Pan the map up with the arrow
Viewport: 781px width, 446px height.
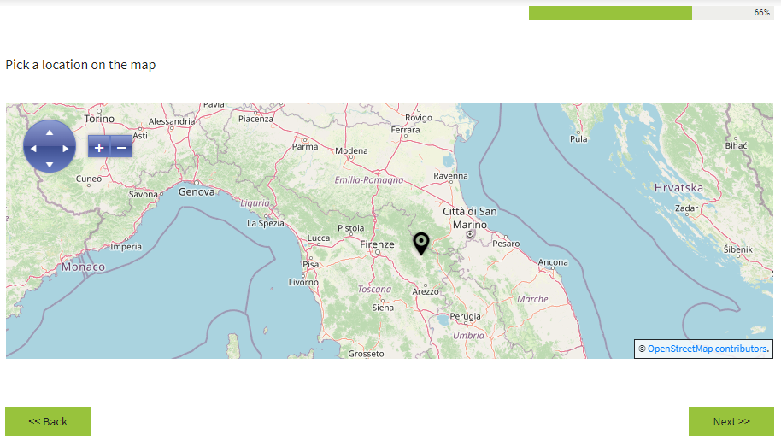point(50,132)
